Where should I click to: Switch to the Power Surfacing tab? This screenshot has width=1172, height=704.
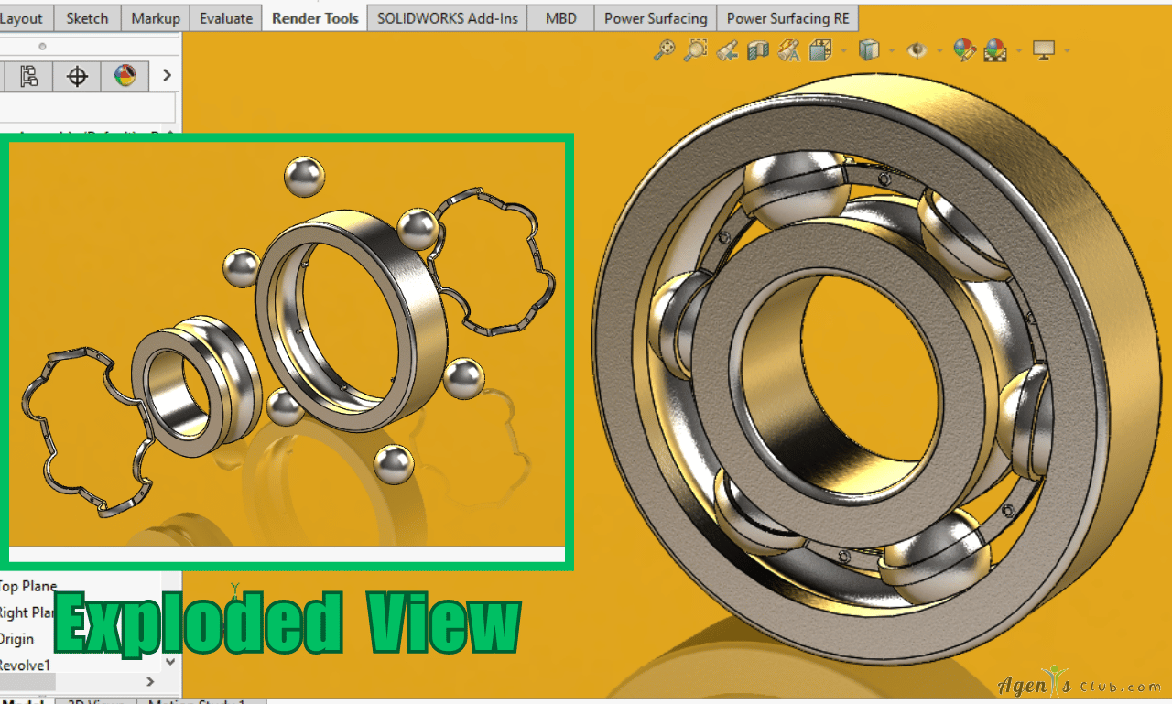pos(655,18)
